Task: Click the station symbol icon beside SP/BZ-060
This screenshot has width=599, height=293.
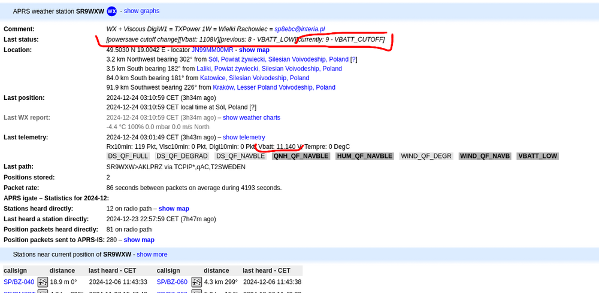Action: coord(196,282)
